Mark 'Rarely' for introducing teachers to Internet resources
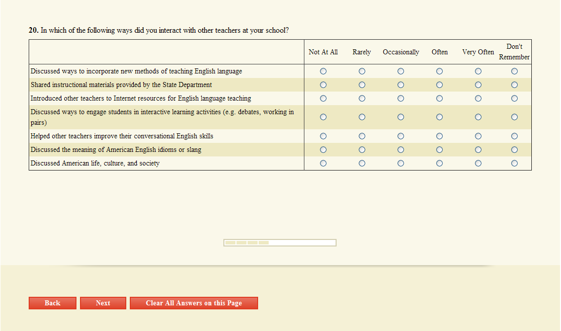 pyautogui.click(x=362, y=99)
